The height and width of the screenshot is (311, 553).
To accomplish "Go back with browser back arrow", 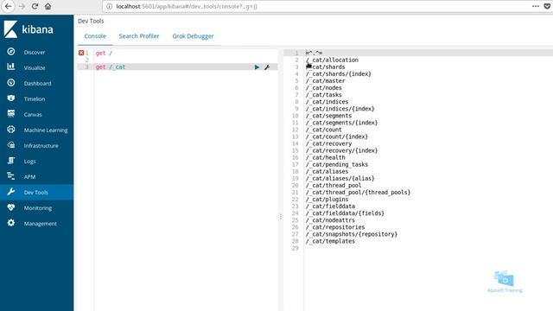I will (8, 6).
